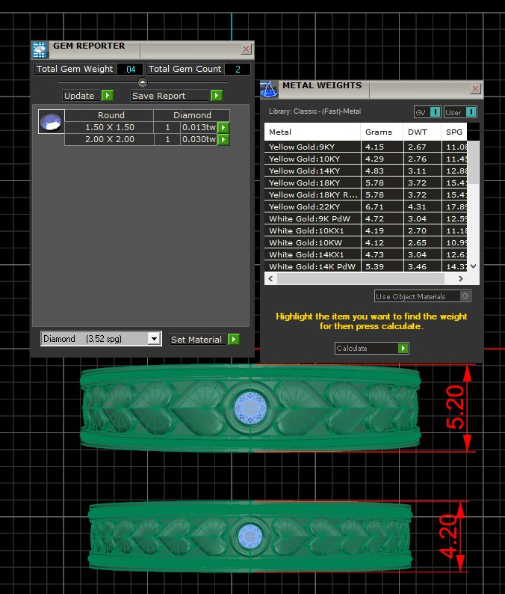The image size is (505, 594).
Task: Click the metal list horizontal scrollbar left arrow
Action: [271, 278]
